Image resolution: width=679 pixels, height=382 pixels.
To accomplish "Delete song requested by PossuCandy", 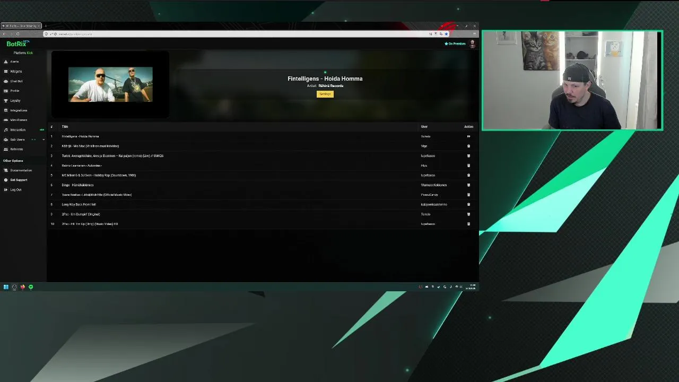I will (468, 195).
